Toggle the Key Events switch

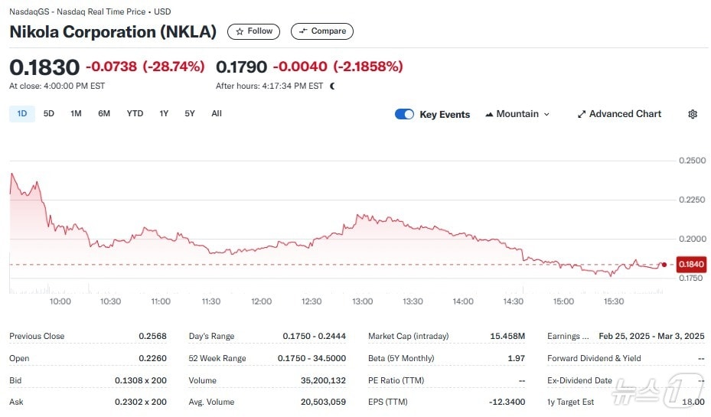pos(404,114)
